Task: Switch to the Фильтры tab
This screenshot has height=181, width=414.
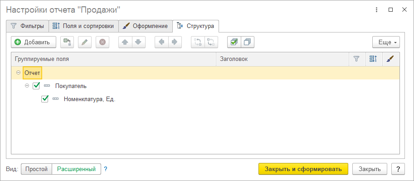Action: tap(27, 26)
